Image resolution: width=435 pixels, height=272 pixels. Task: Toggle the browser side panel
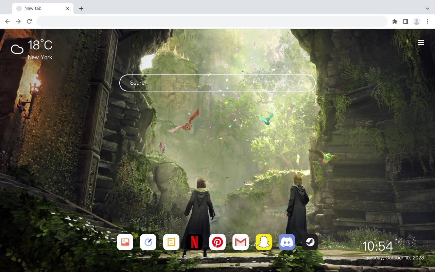click(x=405, y=21)
